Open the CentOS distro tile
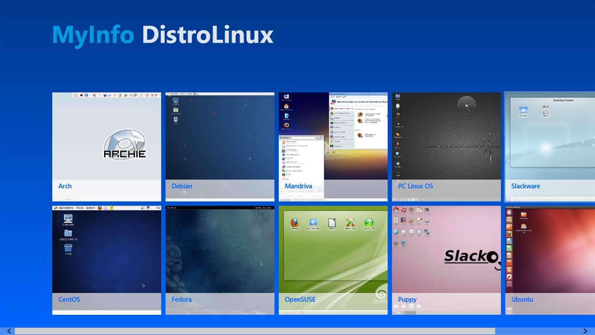The image size is (595, 335). click(x=107, y=260)
